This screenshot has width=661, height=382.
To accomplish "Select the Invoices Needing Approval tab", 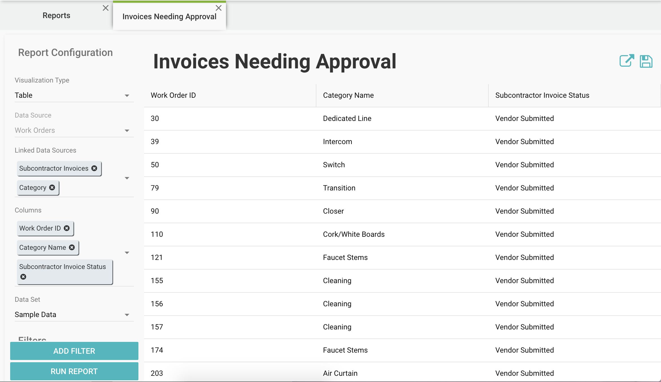I will click(169, 16).
